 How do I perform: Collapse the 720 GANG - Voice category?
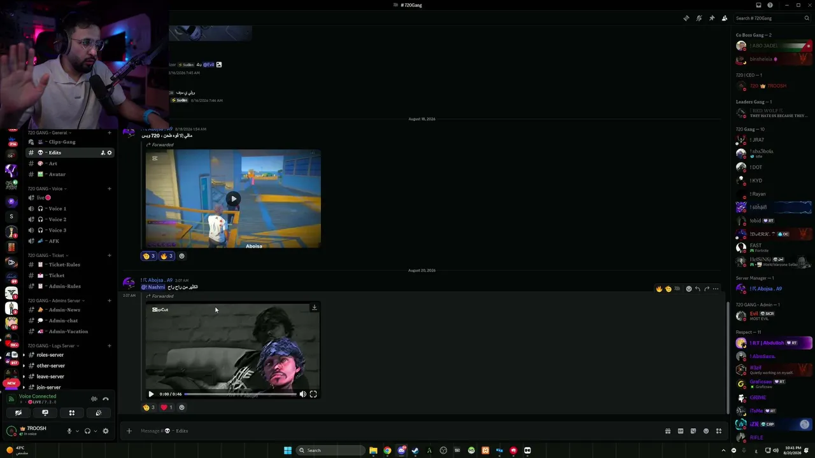tap(47, 188)
